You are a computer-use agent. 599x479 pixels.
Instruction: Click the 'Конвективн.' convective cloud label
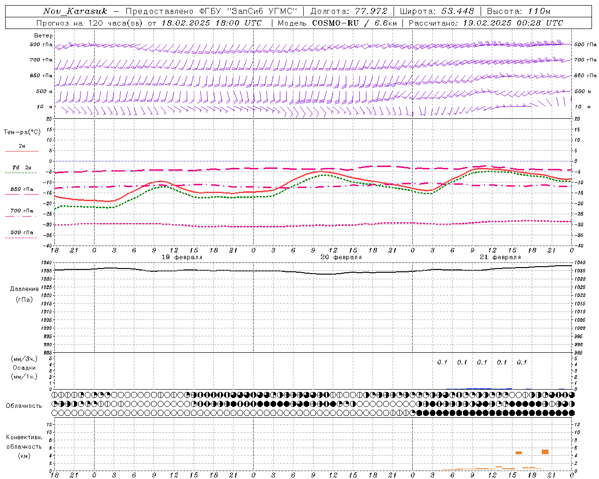(x=24, y=437)
